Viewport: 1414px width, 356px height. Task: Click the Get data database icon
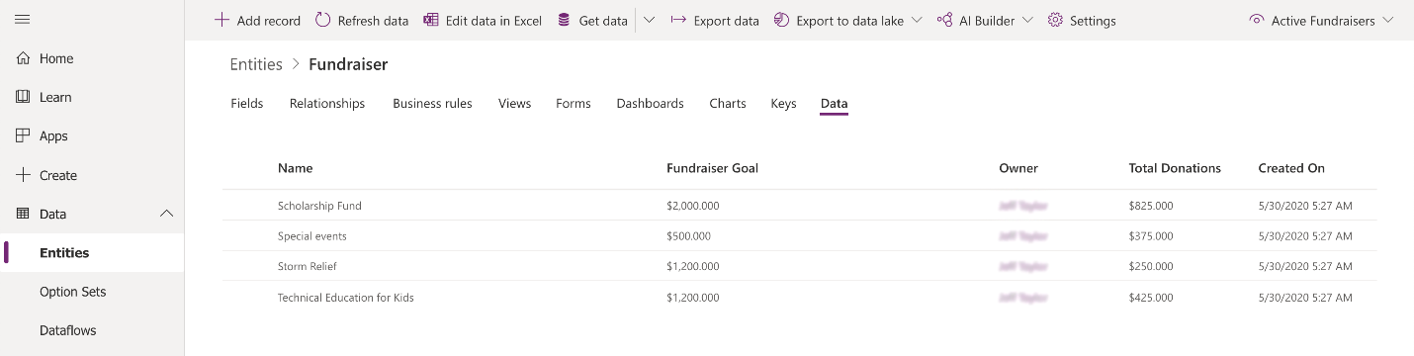pyautogui.click(x=564, y=20)
